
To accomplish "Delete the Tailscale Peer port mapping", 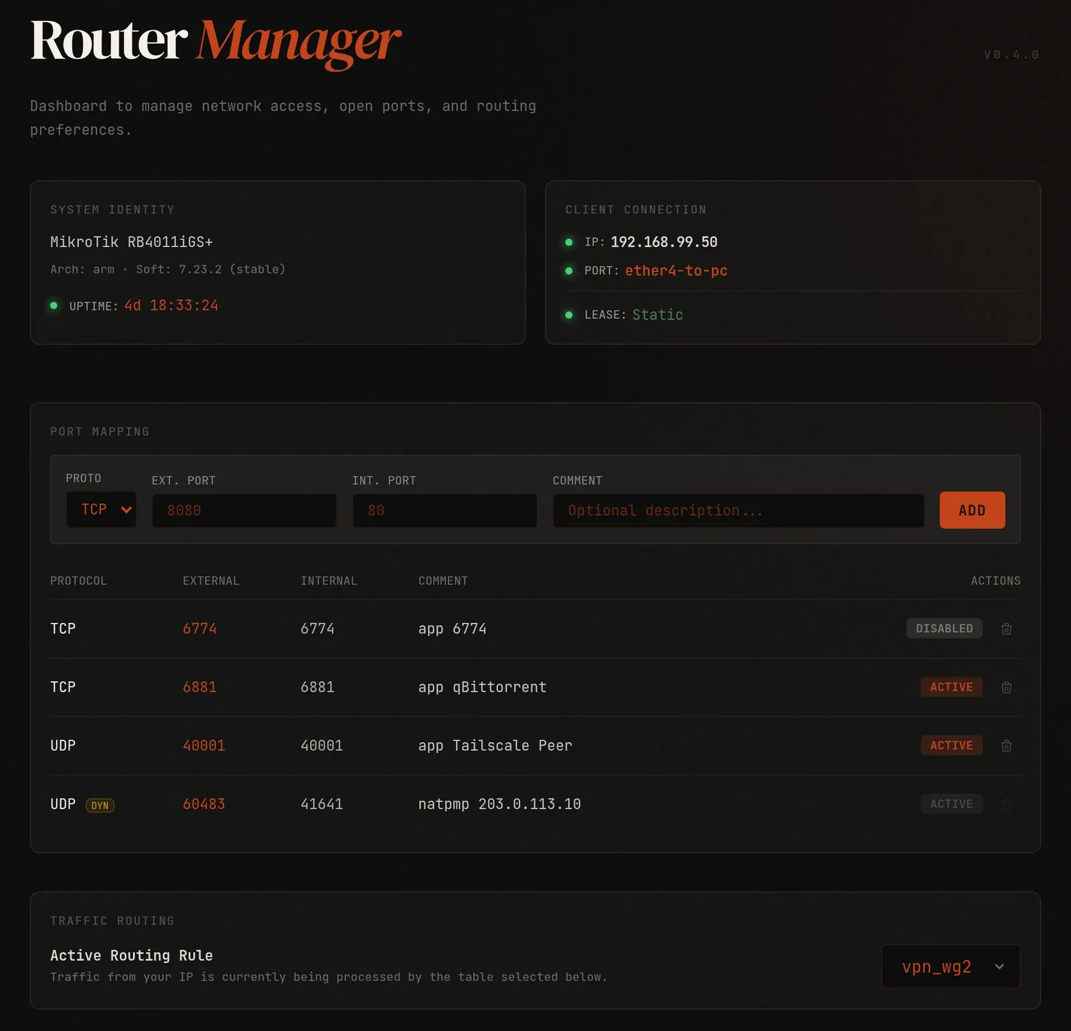I will [x=1006, y=745].
